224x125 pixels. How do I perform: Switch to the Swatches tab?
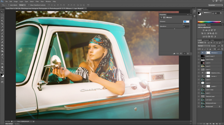205,9
